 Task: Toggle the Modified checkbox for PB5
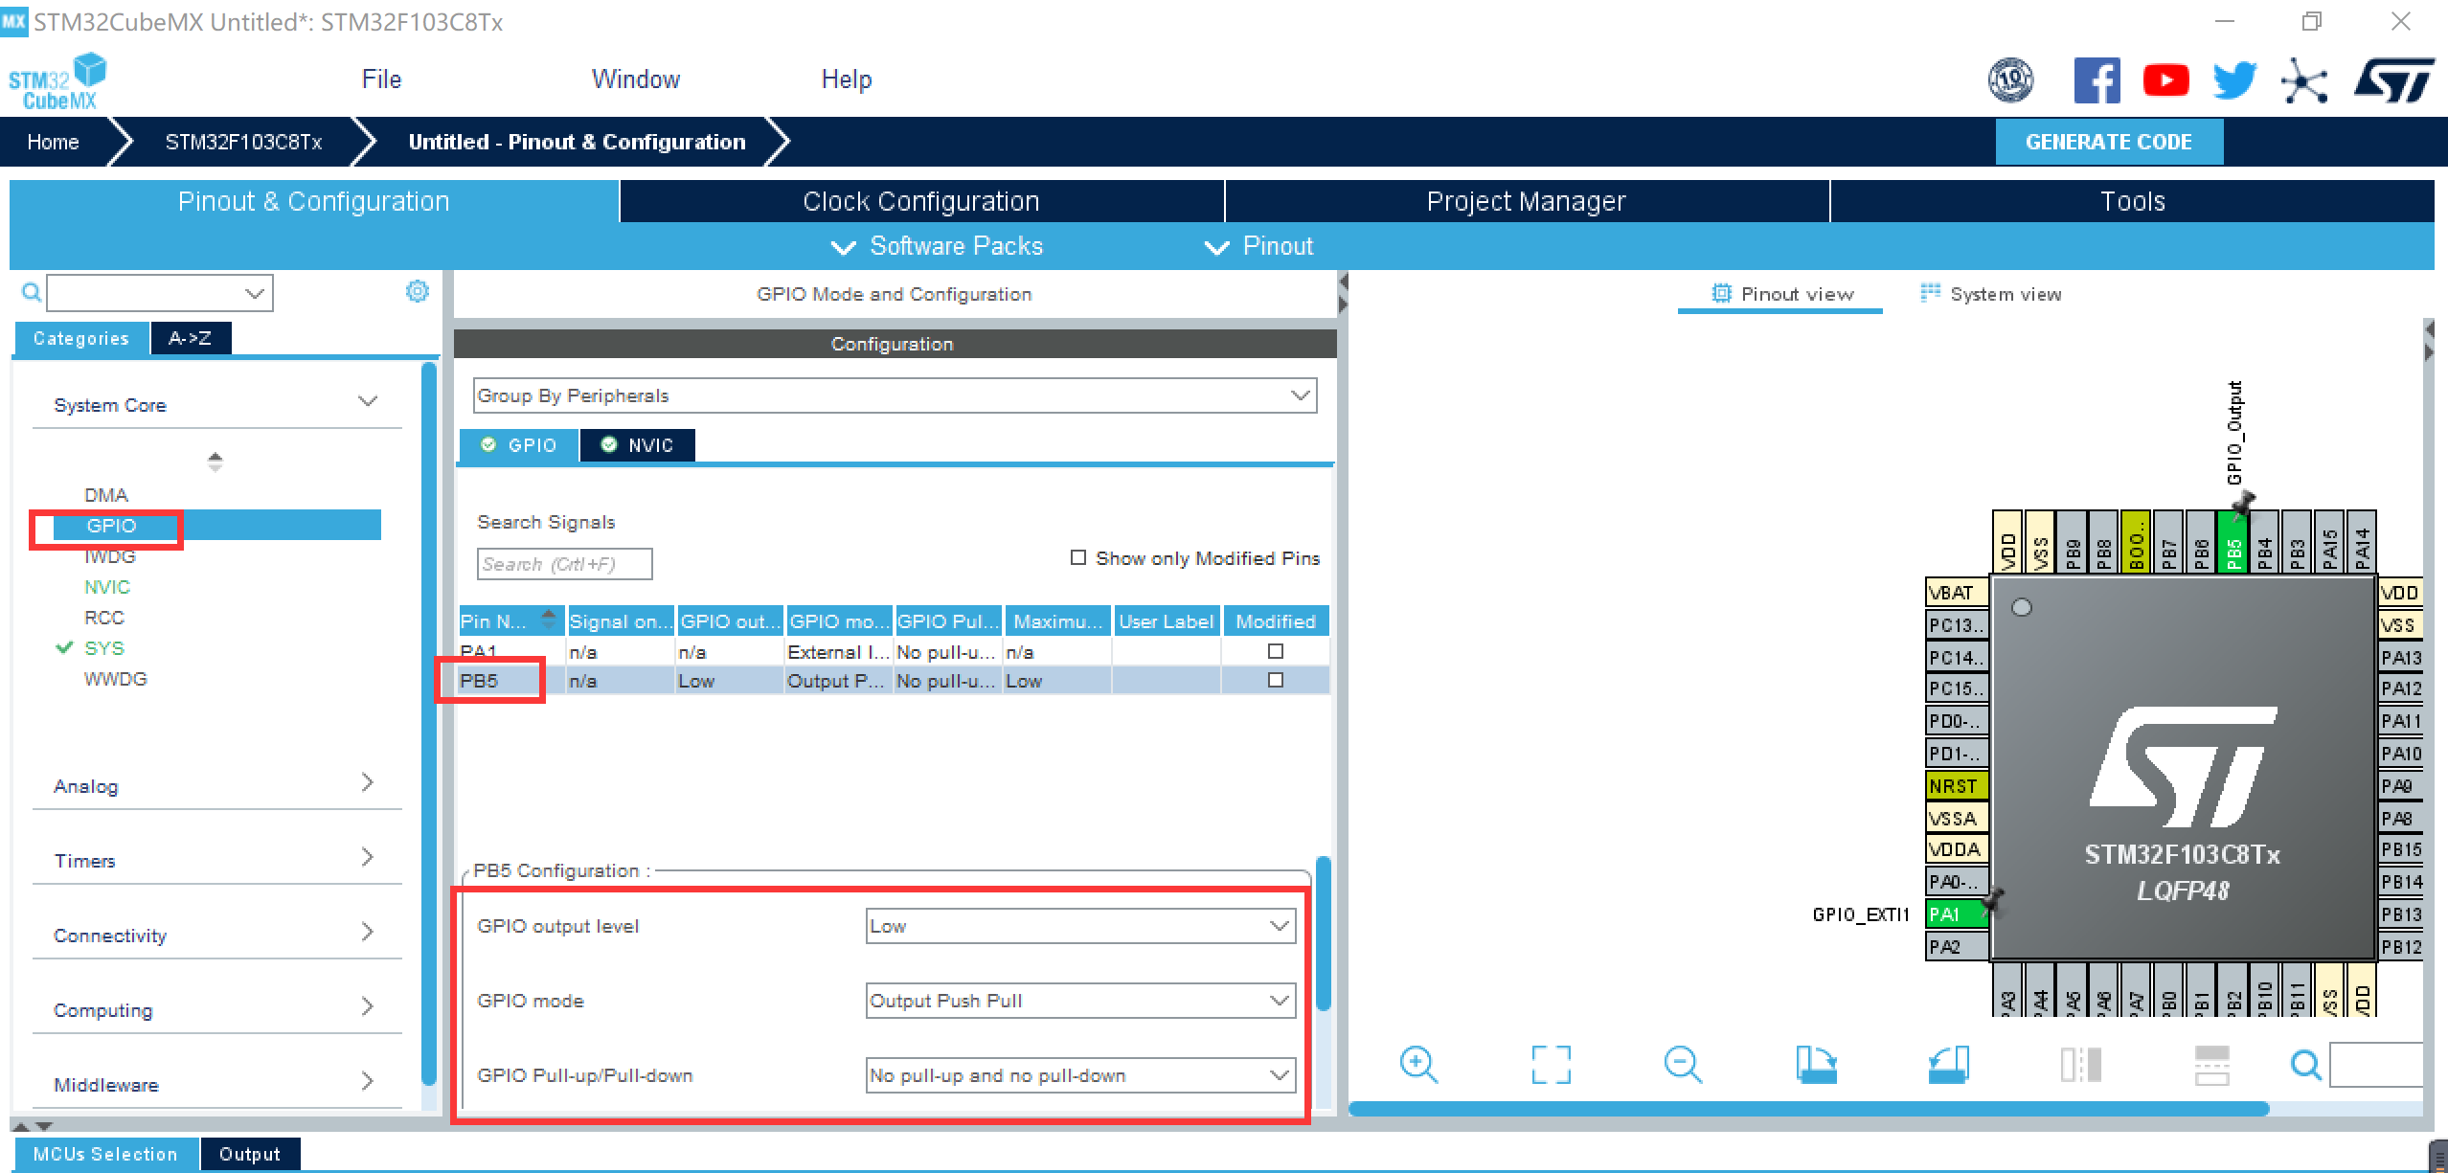point(1276,680)
